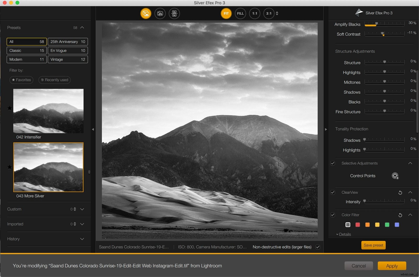419x277 pixels.
Task: Select the single image view icon
Action: [146, 13]
